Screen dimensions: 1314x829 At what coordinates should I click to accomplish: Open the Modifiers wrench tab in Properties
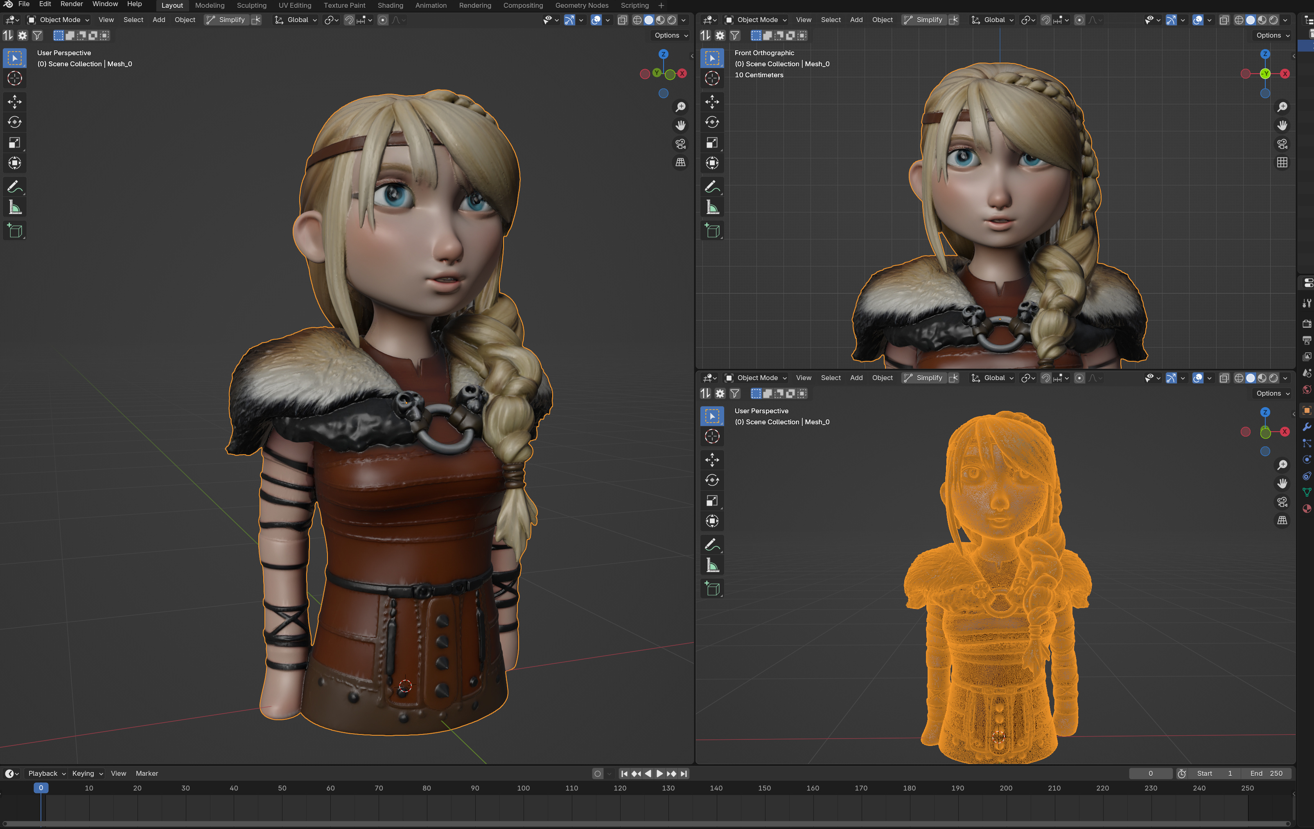pos(1306,427)
